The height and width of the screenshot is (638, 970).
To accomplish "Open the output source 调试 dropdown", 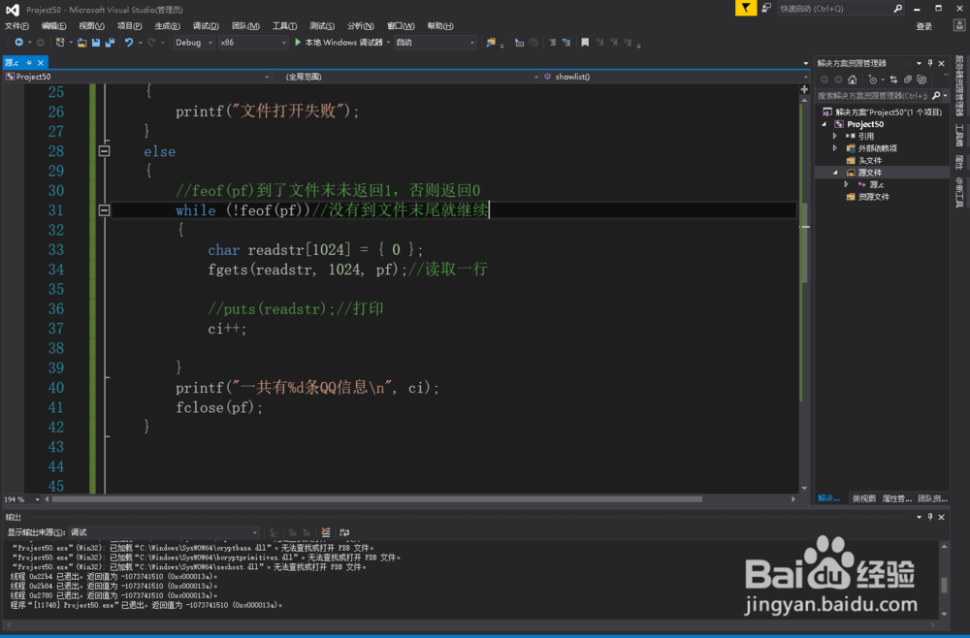I will coord(164,532).
